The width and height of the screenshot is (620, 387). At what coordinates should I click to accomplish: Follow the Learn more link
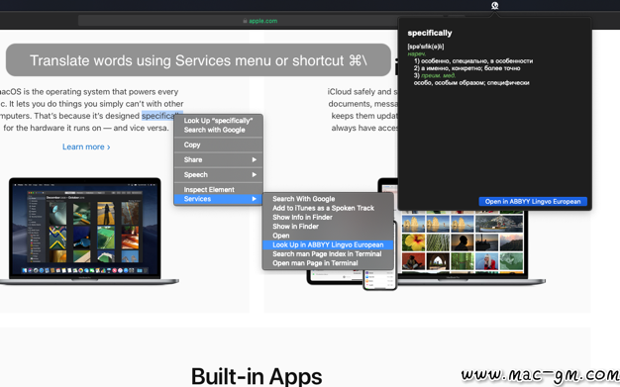pos(86,146)
